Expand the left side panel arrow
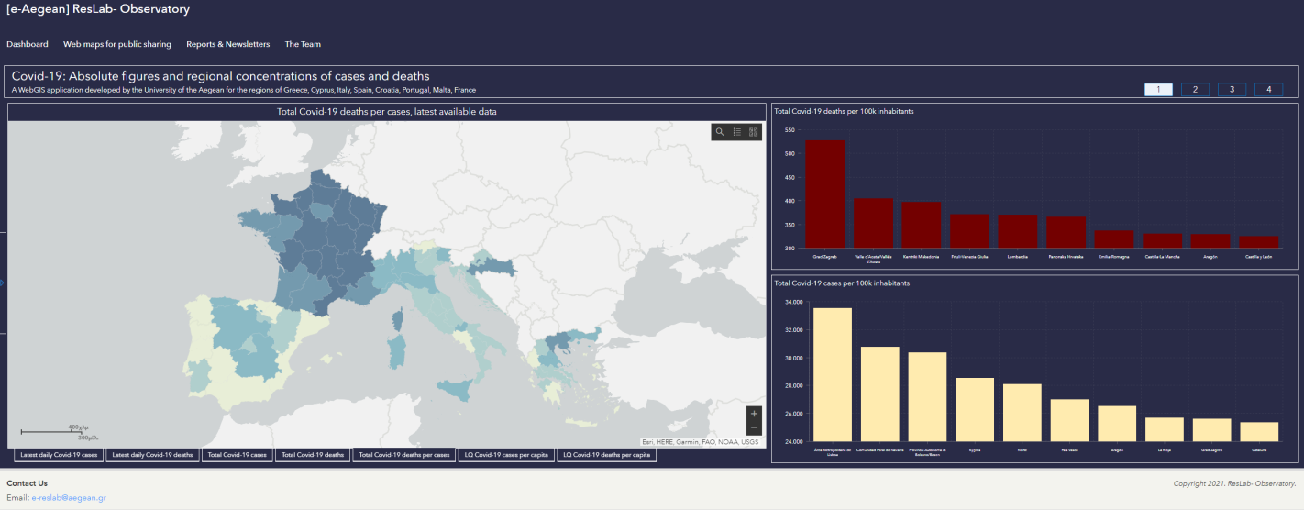This screenshot has height=510, width=1304. (3, 283)
